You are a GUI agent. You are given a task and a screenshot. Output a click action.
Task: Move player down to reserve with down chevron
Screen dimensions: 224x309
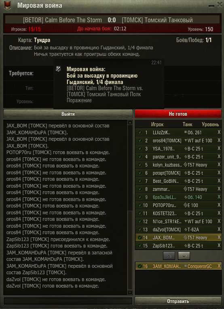point(184,256)
